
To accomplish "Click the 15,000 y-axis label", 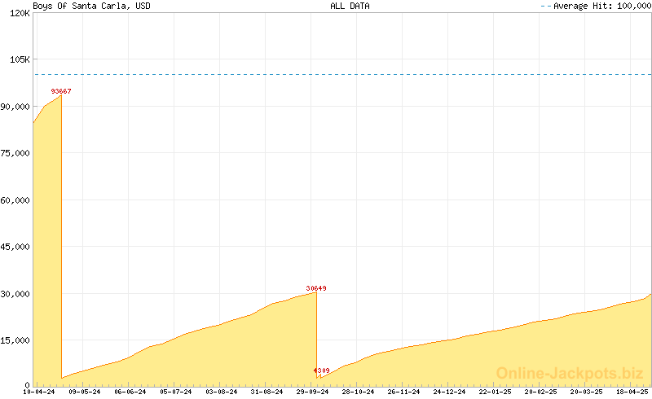I will 15,340.
